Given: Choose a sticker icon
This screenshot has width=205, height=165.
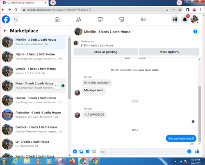Looking at the screenshot, I should [x=88, y=151].
